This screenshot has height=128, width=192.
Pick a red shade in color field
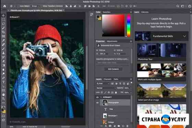pos(113,25)
